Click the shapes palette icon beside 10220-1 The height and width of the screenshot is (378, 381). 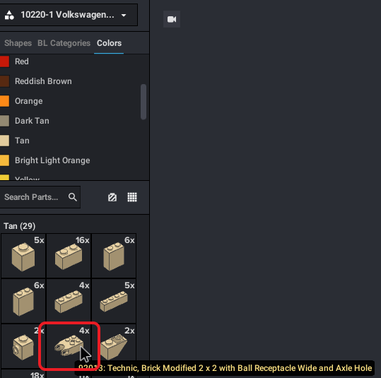point(9,15)
